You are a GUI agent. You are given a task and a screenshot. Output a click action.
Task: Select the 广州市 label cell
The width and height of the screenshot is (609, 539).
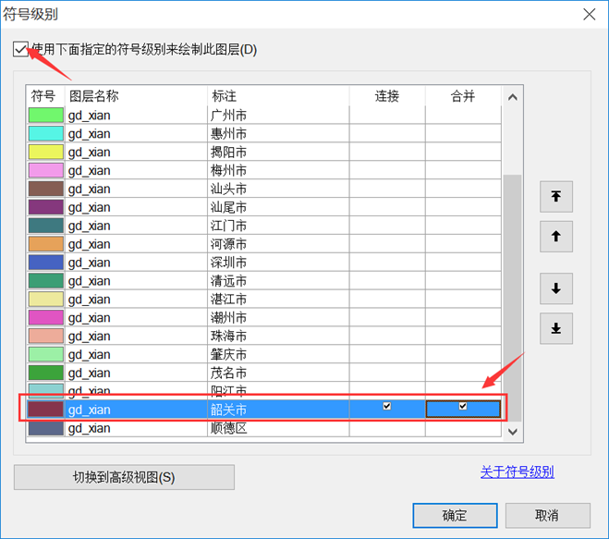pyautogui.click(x=278, y=115)
